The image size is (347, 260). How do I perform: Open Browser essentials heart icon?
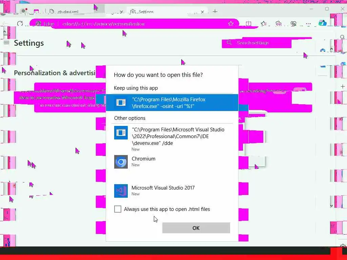(293, 23)
